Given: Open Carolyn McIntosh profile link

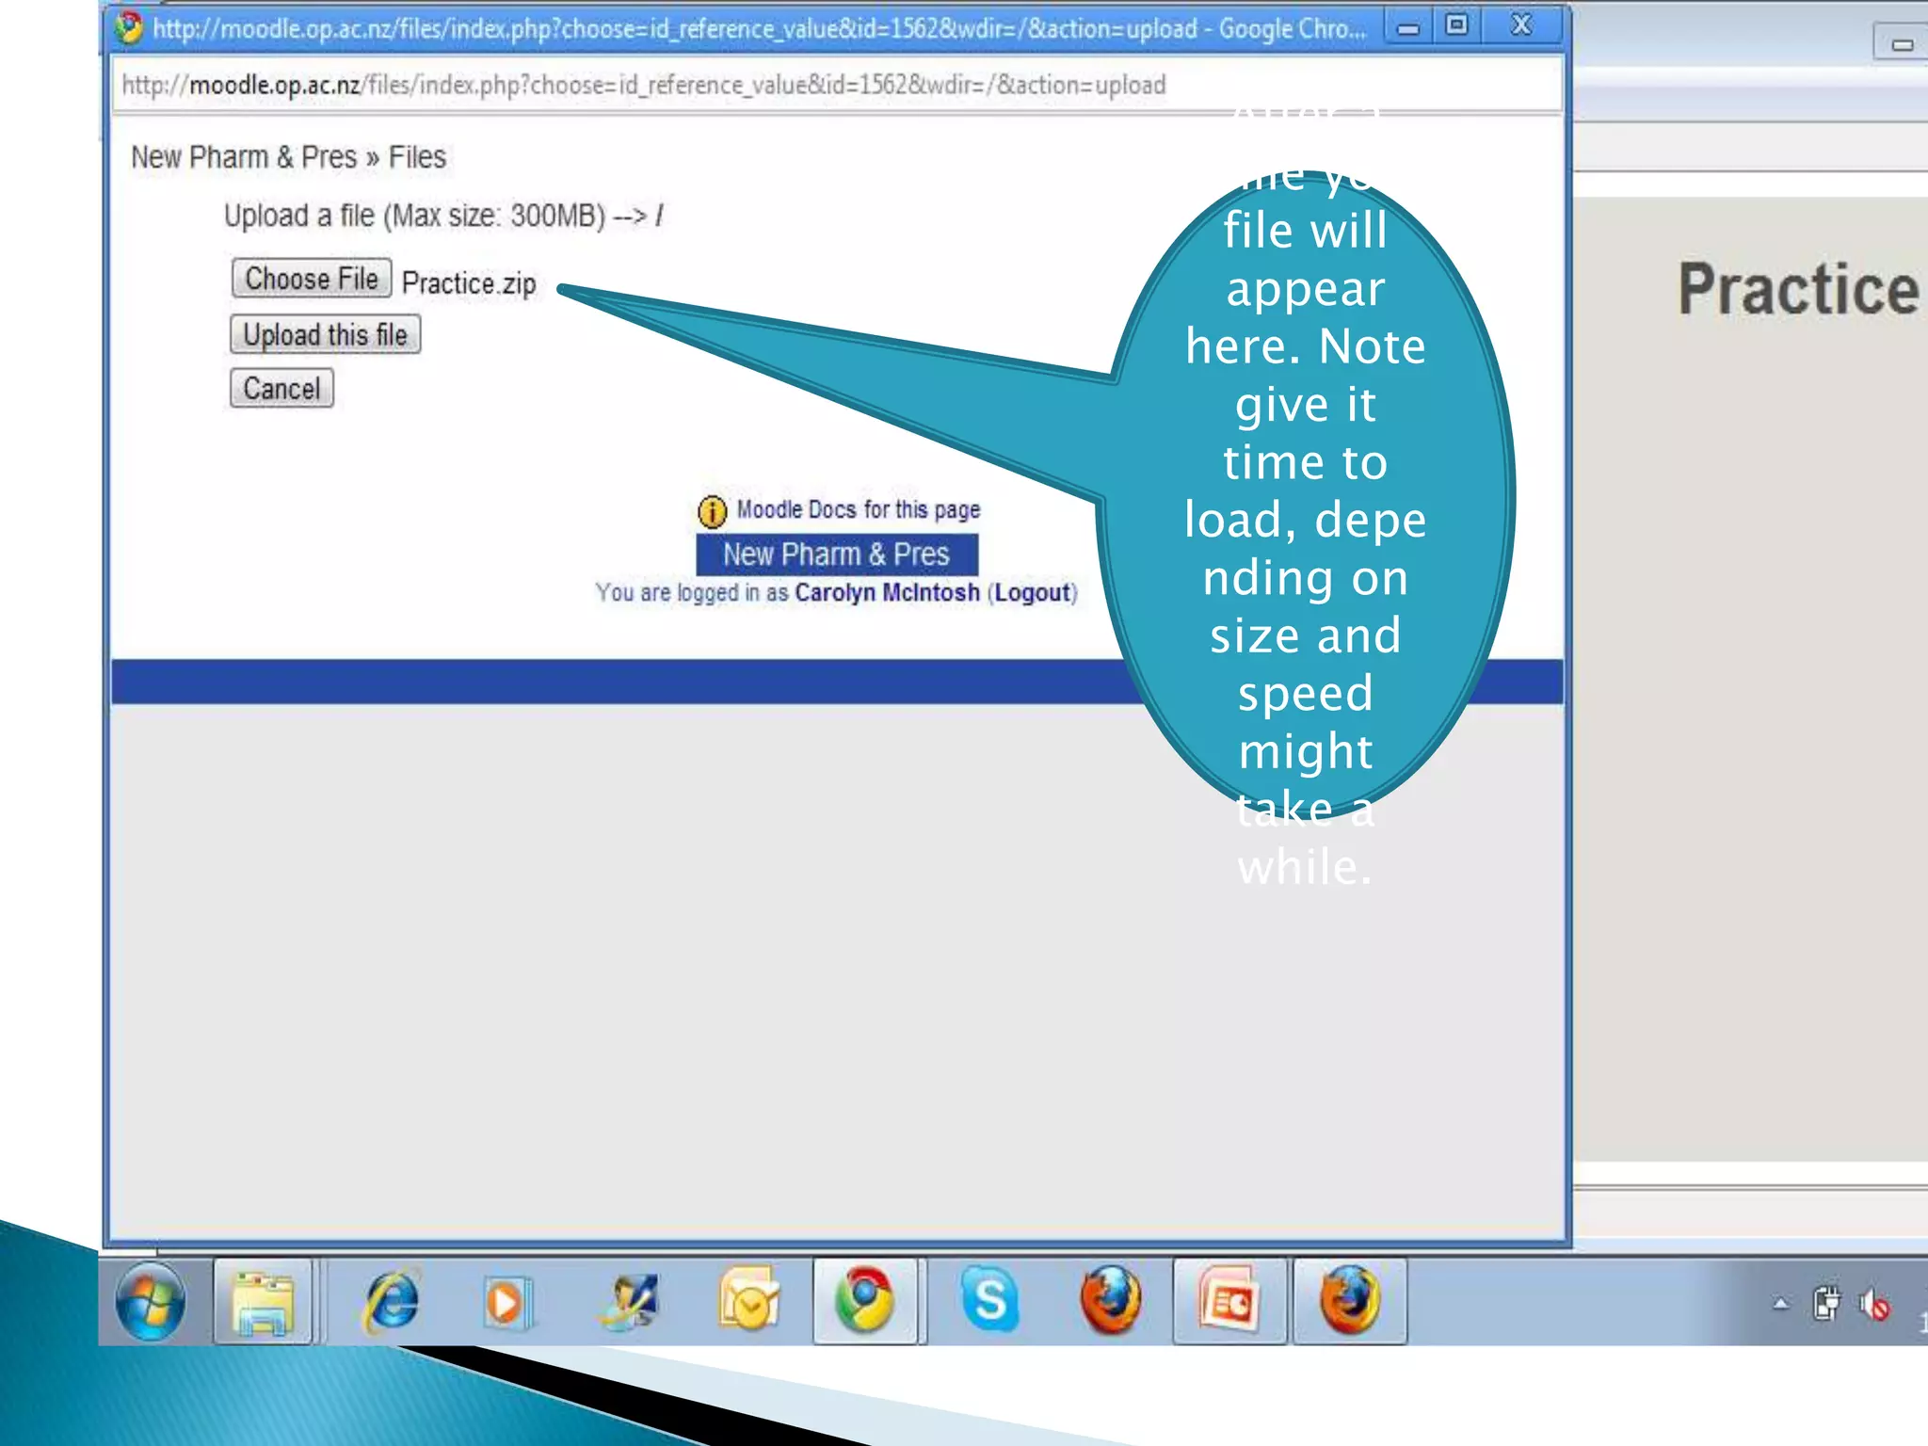Looking at the screenshot, I should coord(887,593).
